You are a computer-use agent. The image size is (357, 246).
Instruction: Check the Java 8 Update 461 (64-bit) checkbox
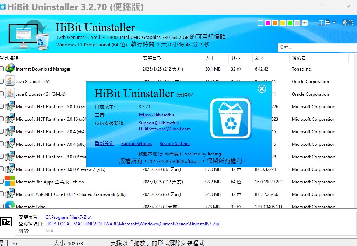point(1,94)
